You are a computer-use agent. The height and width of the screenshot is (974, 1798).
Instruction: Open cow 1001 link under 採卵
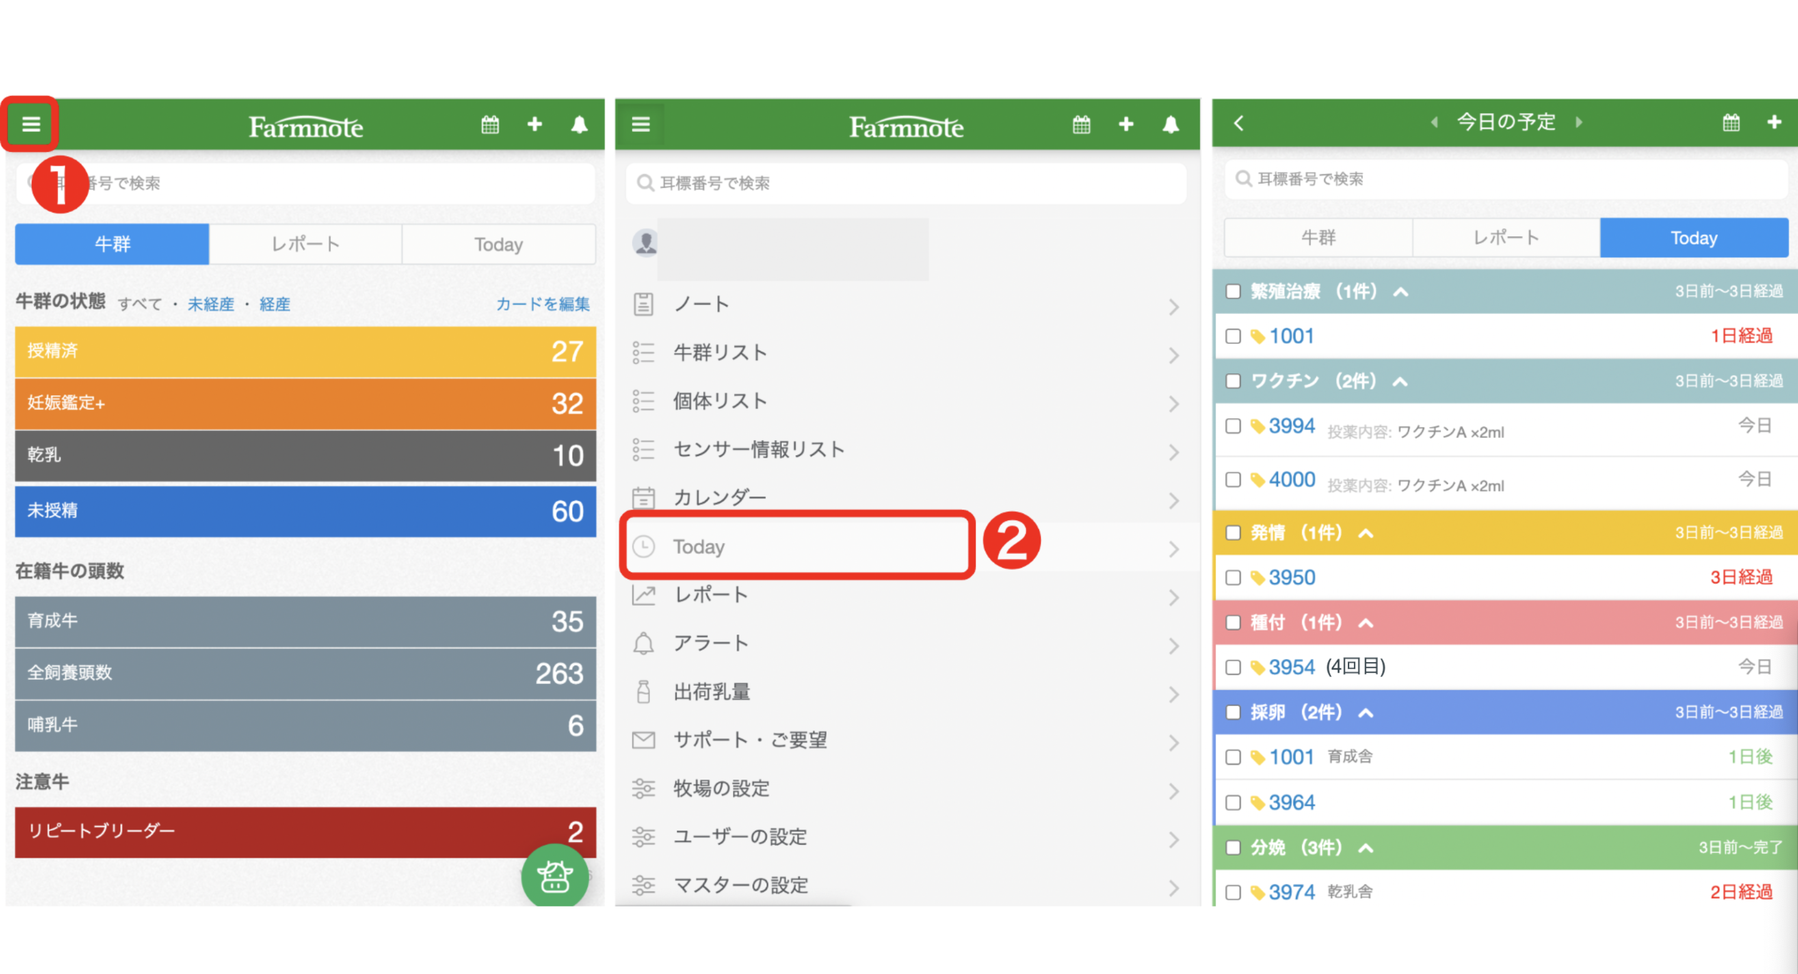[1292, 757]
